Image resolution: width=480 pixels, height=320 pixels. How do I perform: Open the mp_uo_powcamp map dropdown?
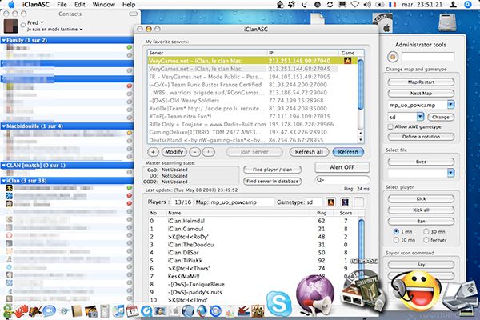point(450,105)
